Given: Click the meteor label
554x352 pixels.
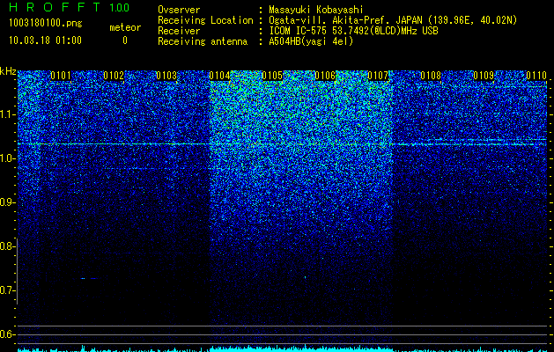Looking at the screenshot, I should 125,27.
